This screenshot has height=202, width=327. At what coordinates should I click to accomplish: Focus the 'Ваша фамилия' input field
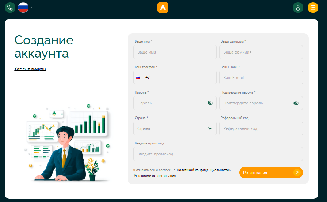point(261,52)
